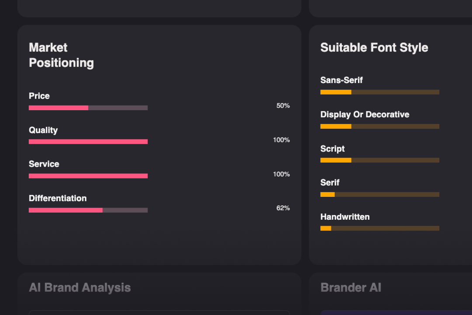The image size is (472, 315).
Task: Click the Differentiation progress bar
Action: tap(88, 210)
